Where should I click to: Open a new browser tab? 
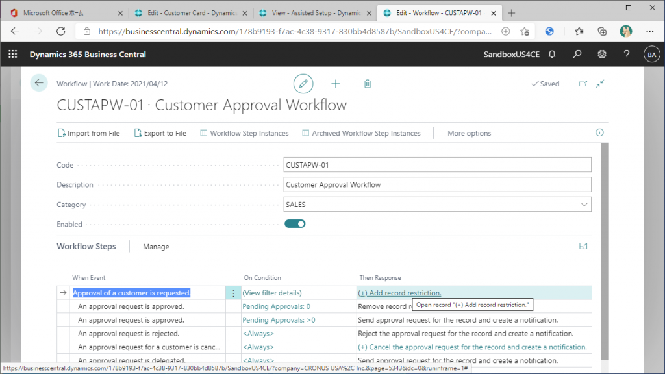(x=511, y=13)
